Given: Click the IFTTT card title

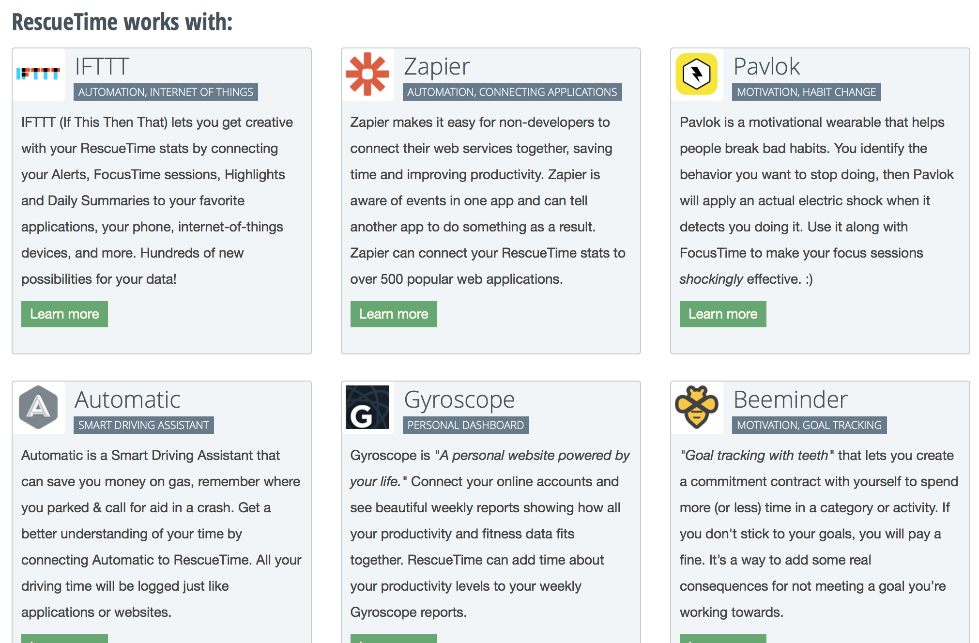Looking at the screenshot, I should click(x=102, y=66).
